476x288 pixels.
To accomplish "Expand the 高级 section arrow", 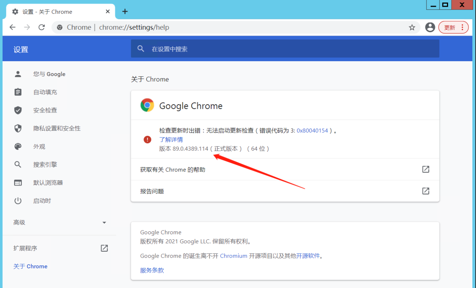I will [x=104, y=223].
